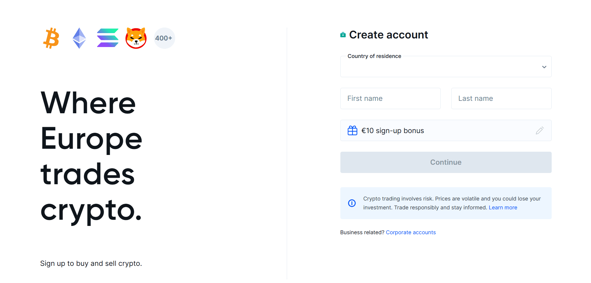Expand the country selector chevron
591x283 pixels.
tap(544, 67)
